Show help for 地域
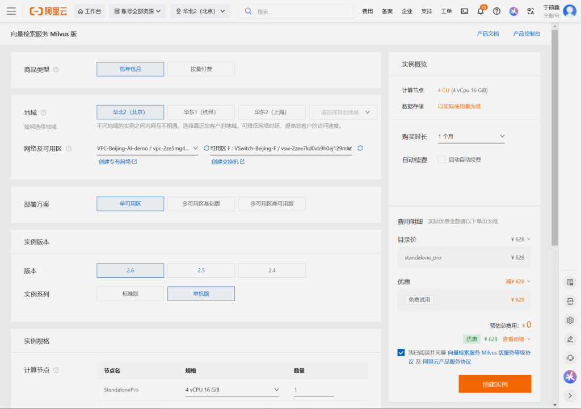This screenshot has width=581, height=409. click(43, 112)
